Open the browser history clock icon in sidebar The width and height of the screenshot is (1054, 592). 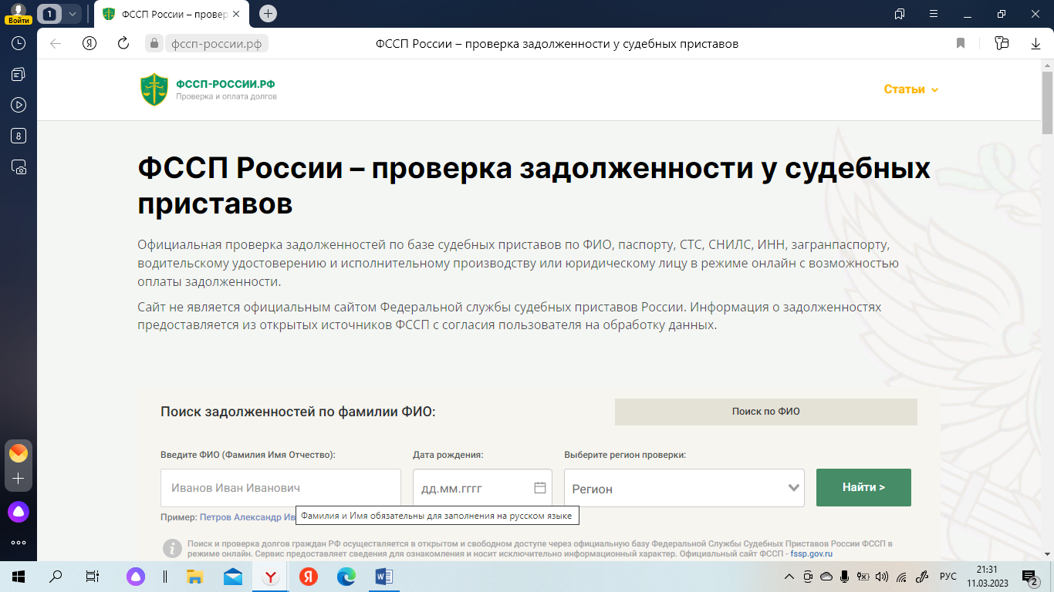(19, 44)
